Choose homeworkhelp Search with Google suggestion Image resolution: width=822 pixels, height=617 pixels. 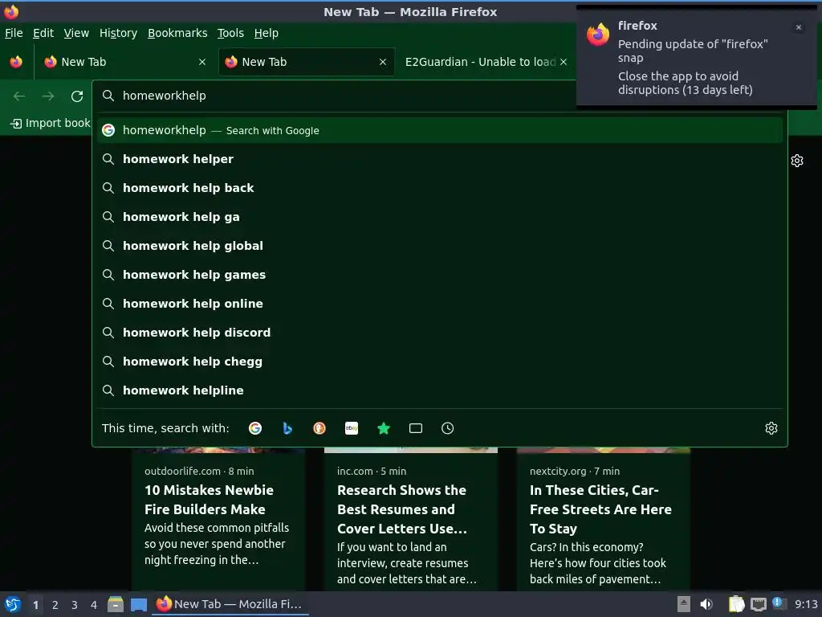click(439, 131)
